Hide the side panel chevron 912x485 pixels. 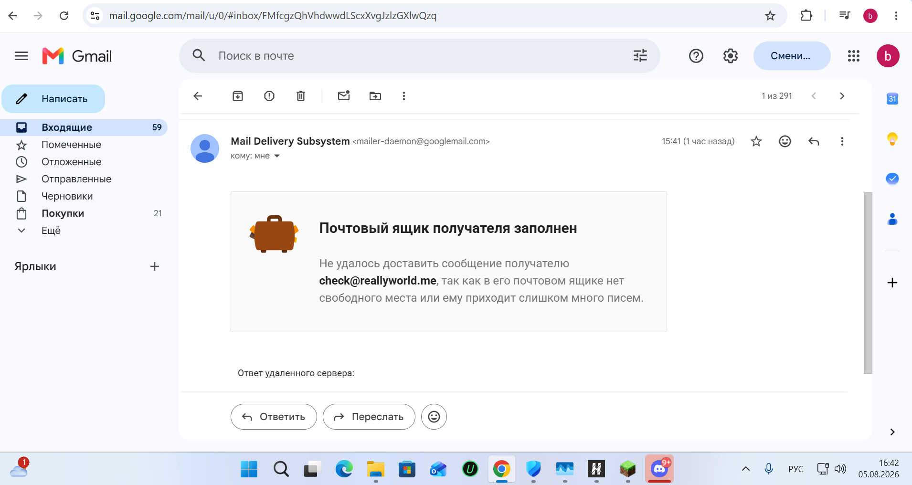tap(892, 432)
